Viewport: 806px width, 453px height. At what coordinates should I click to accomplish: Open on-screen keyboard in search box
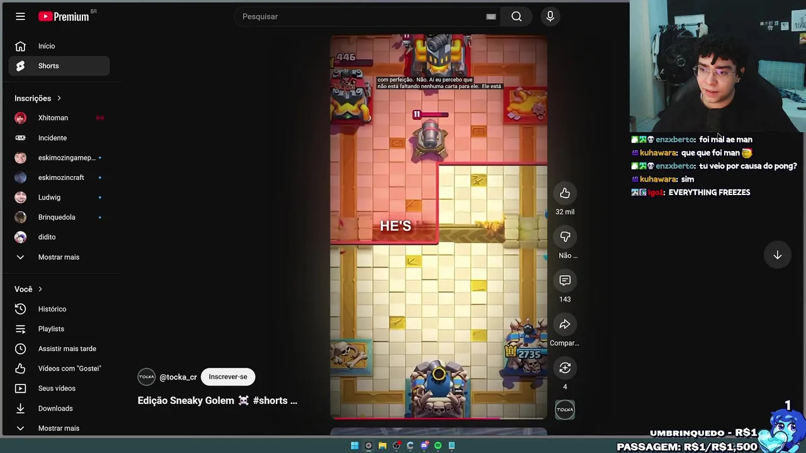(491, 17)
